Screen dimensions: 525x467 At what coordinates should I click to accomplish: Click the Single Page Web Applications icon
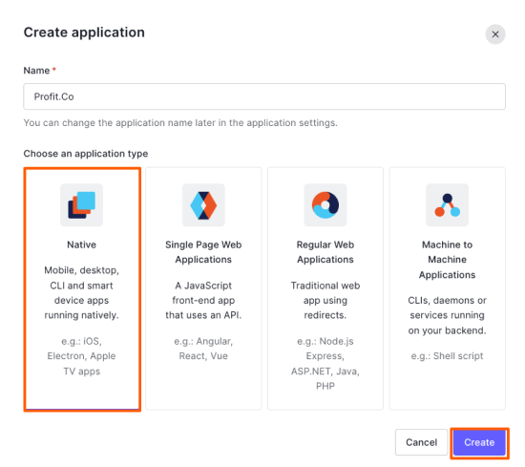click(203, 204)
